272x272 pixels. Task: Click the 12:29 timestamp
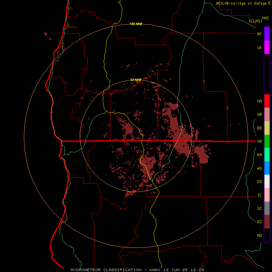tap(197, 270)
